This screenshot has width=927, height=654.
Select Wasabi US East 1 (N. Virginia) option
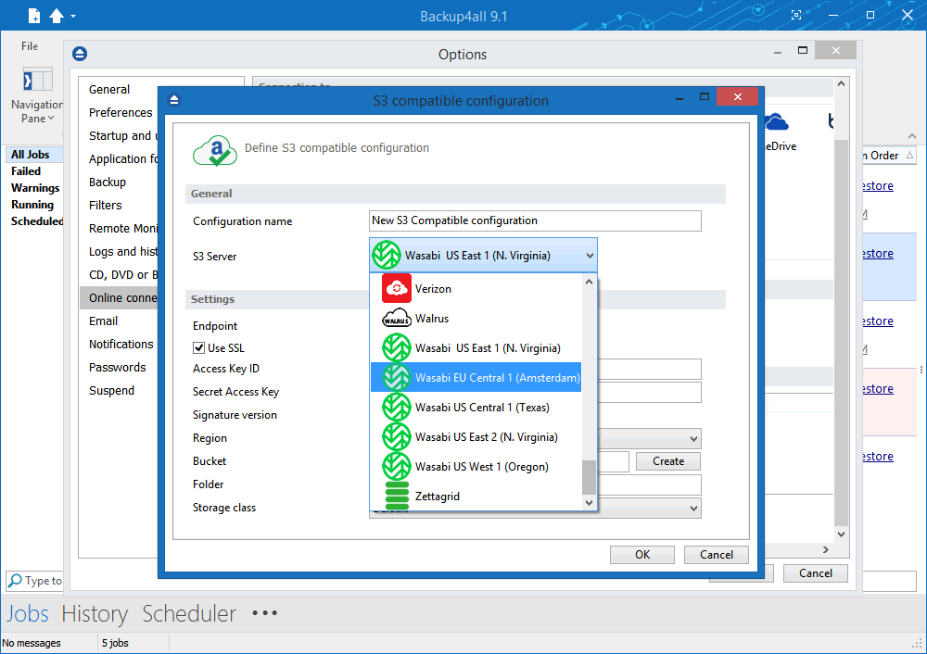[x=476, y=348]
